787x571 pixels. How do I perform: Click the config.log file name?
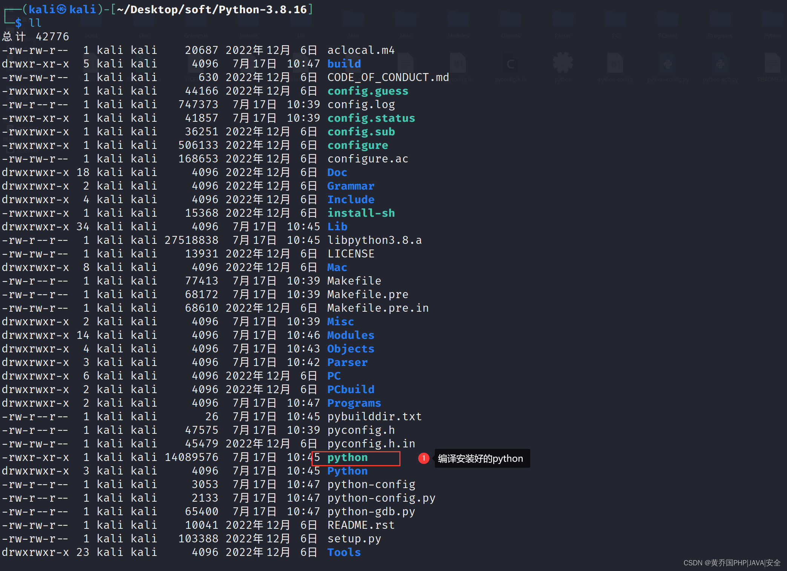click(361, 104)
